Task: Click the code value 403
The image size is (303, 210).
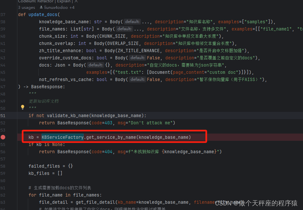Action: pyautogui.click(x=109, y=123)
